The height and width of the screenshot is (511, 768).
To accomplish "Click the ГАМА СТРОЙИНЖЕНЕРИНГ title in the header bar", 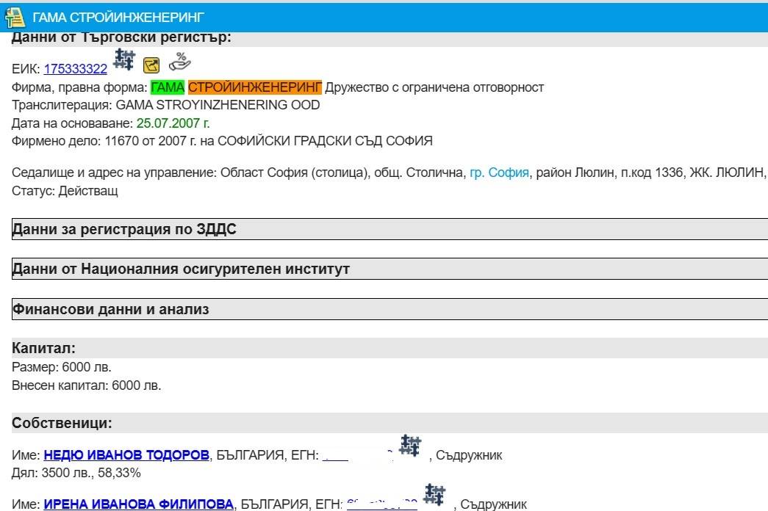I will pyautogui.click(x=118, y=17).
